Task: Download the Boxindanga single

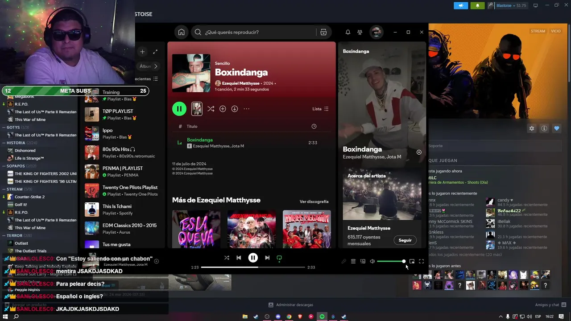Action: click(x=235, y=109)
